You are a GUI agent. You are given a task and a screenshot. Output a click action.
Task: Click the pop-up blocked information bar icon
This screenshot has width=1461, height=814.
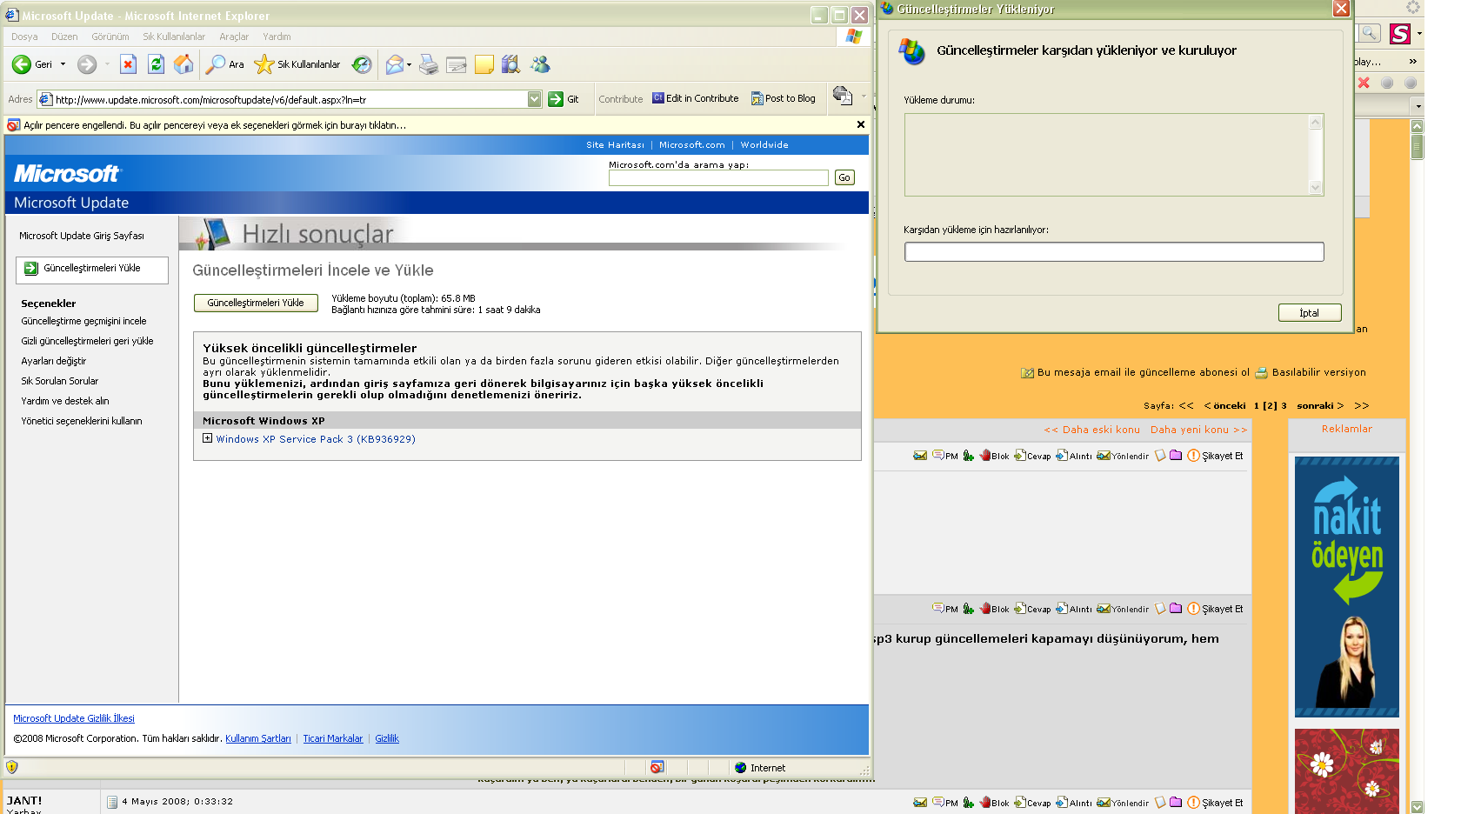coord(13,125)
